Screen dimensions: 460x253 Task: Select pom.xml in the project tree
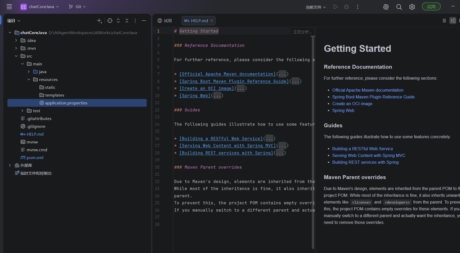(x=32, y=158)
